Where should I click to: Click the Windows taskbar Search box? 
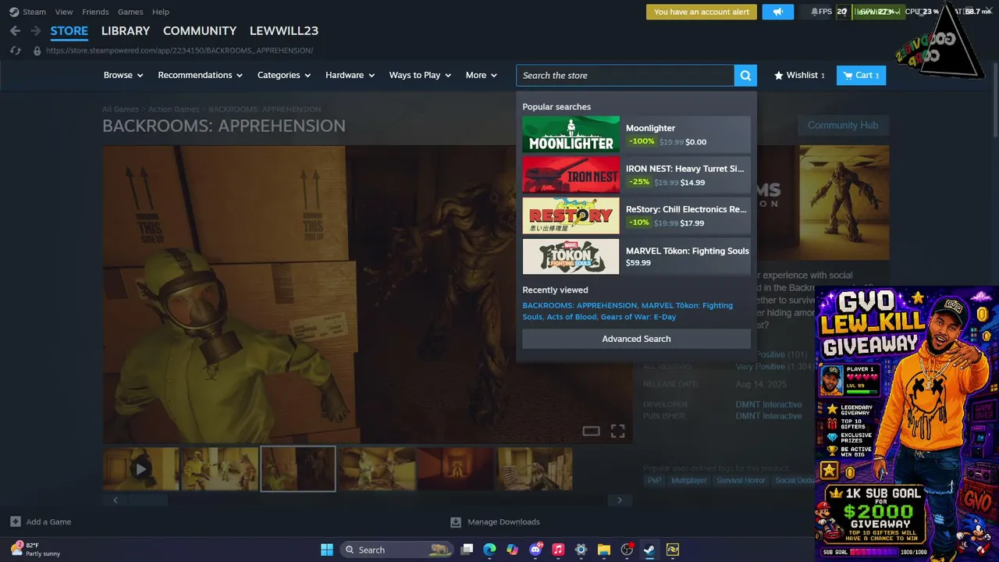tap(397, 550)
